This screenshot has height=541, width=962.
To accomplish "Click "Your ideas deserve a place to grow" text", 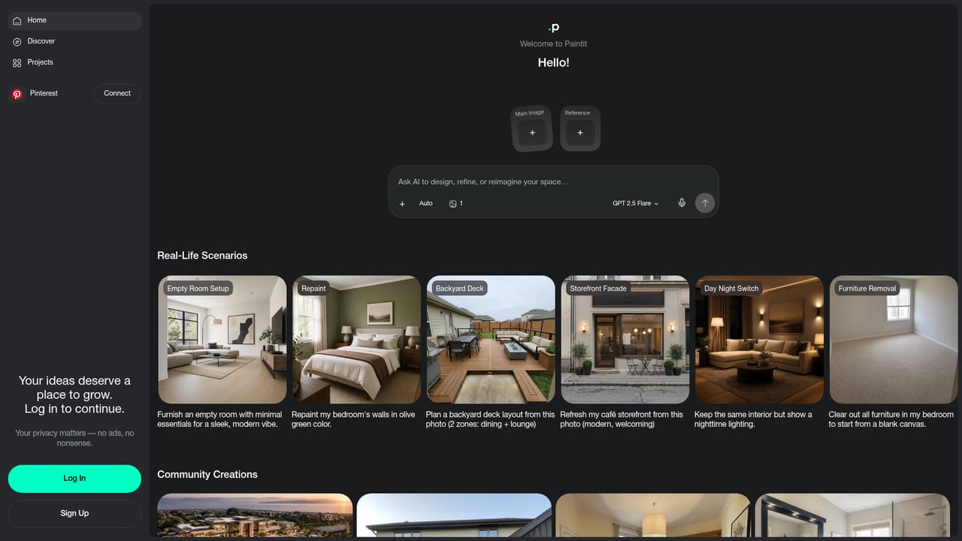I will 74,388.
